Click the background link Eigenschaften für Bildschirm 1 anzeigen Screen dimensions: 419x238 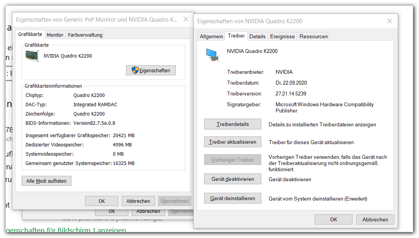(66, 230)
